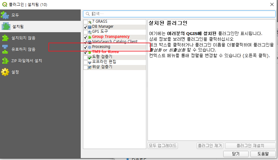Toggle the TMS for Korea checkbox
This screenshot has width=278, height=160.
pos(85,52)
